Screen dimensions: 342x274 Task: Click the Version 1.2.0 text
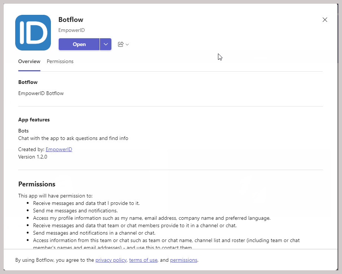click(x=33, y=157)
